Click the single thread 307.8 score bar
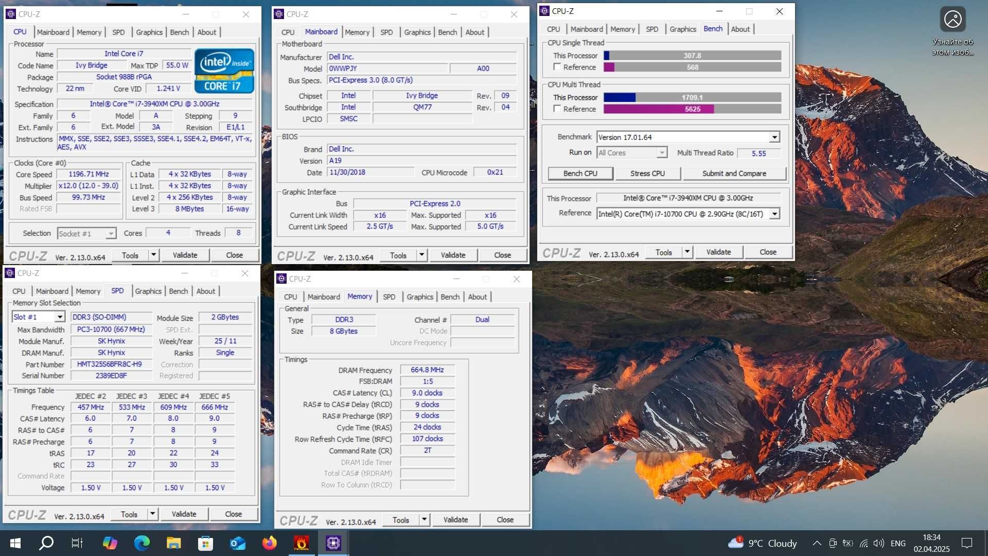The width and height of the screenshot is (988, 556). point(692,56)
